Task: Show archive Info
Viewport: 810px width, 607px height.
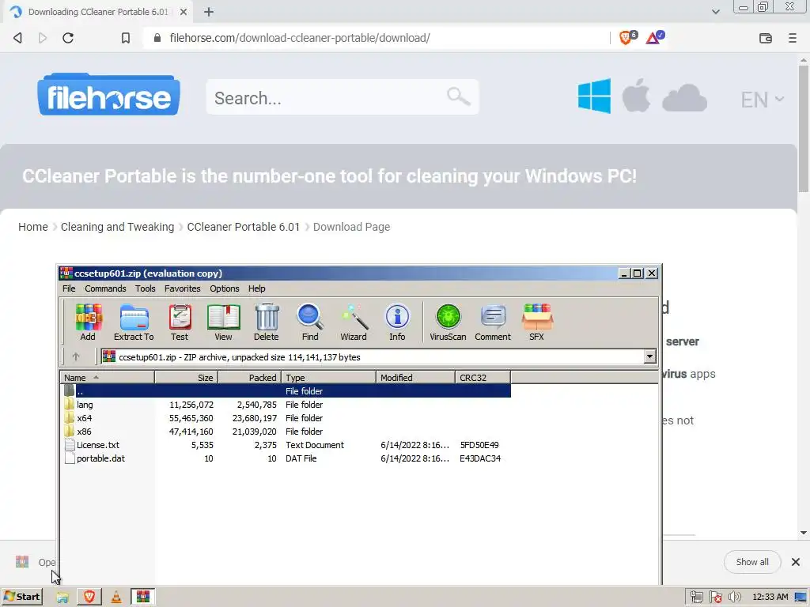Action: pyautogui.click(x=397, y=322)
